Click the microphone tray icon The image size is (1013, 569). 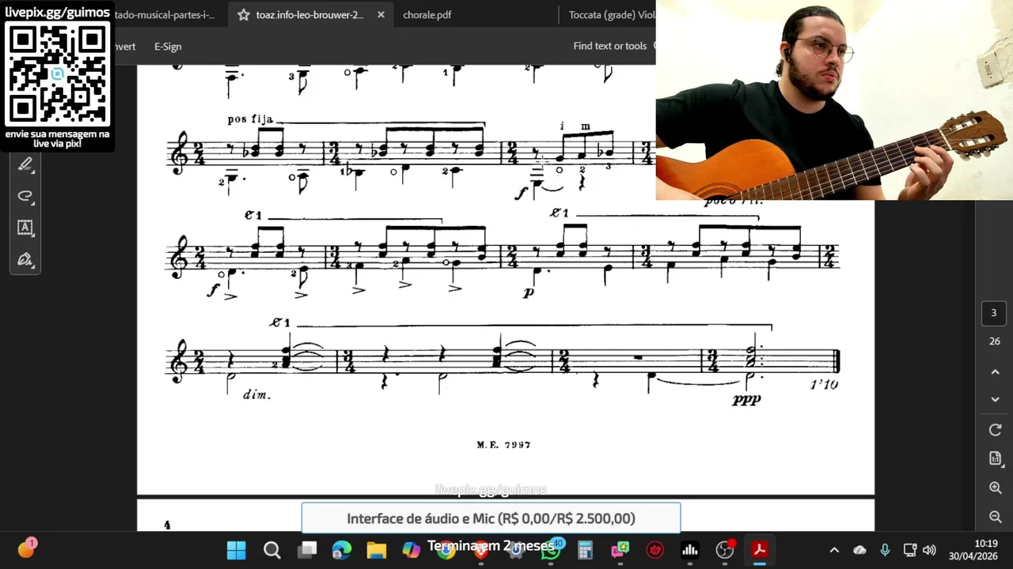tap(885, 550)
